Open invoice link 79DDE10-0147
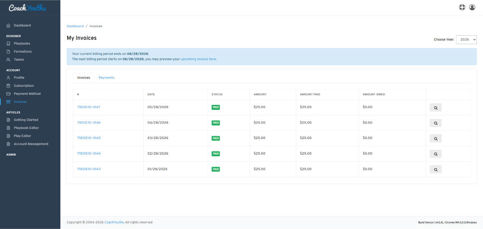This screenshot has height=229, width=483. pos(89,107)
